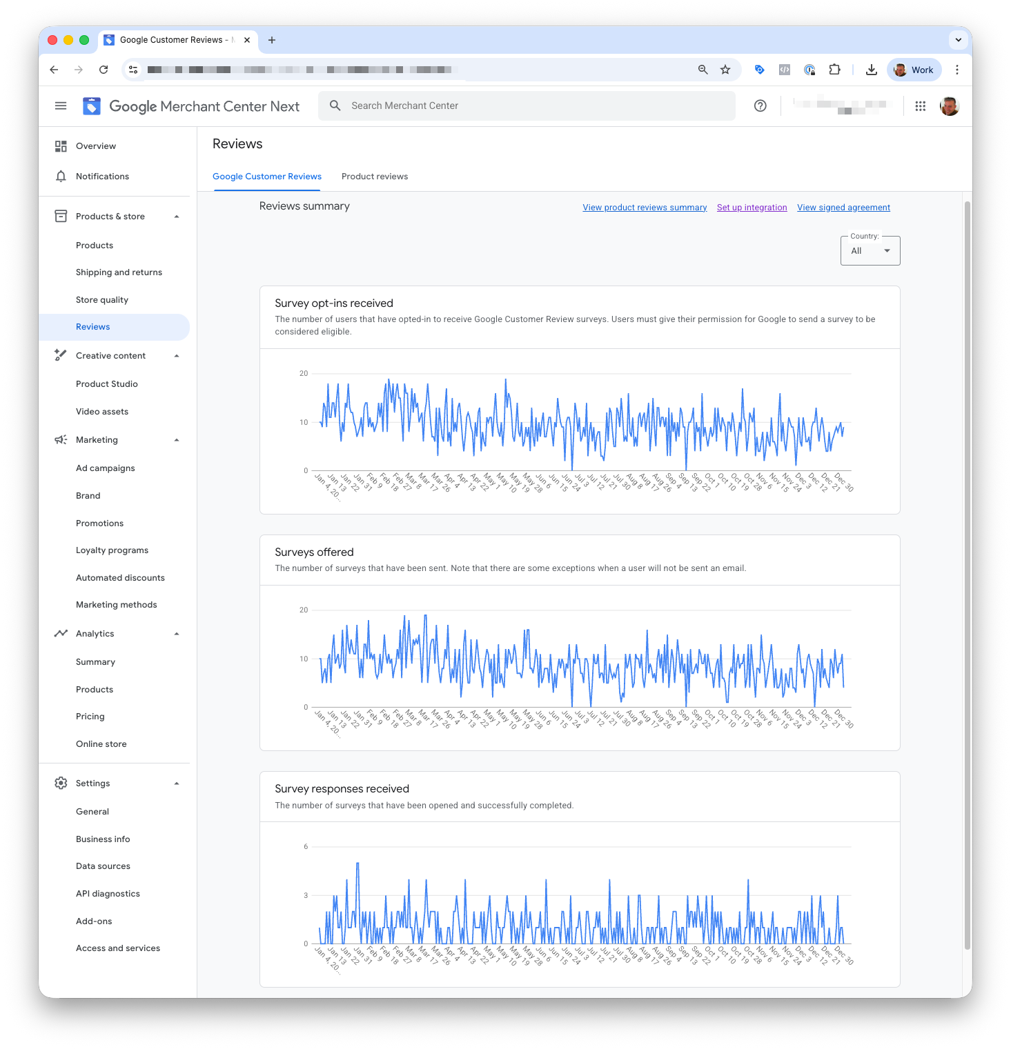Open the browser downloads icon
This screenshot has height=1049, width=1011.
[x=871, y=70]
